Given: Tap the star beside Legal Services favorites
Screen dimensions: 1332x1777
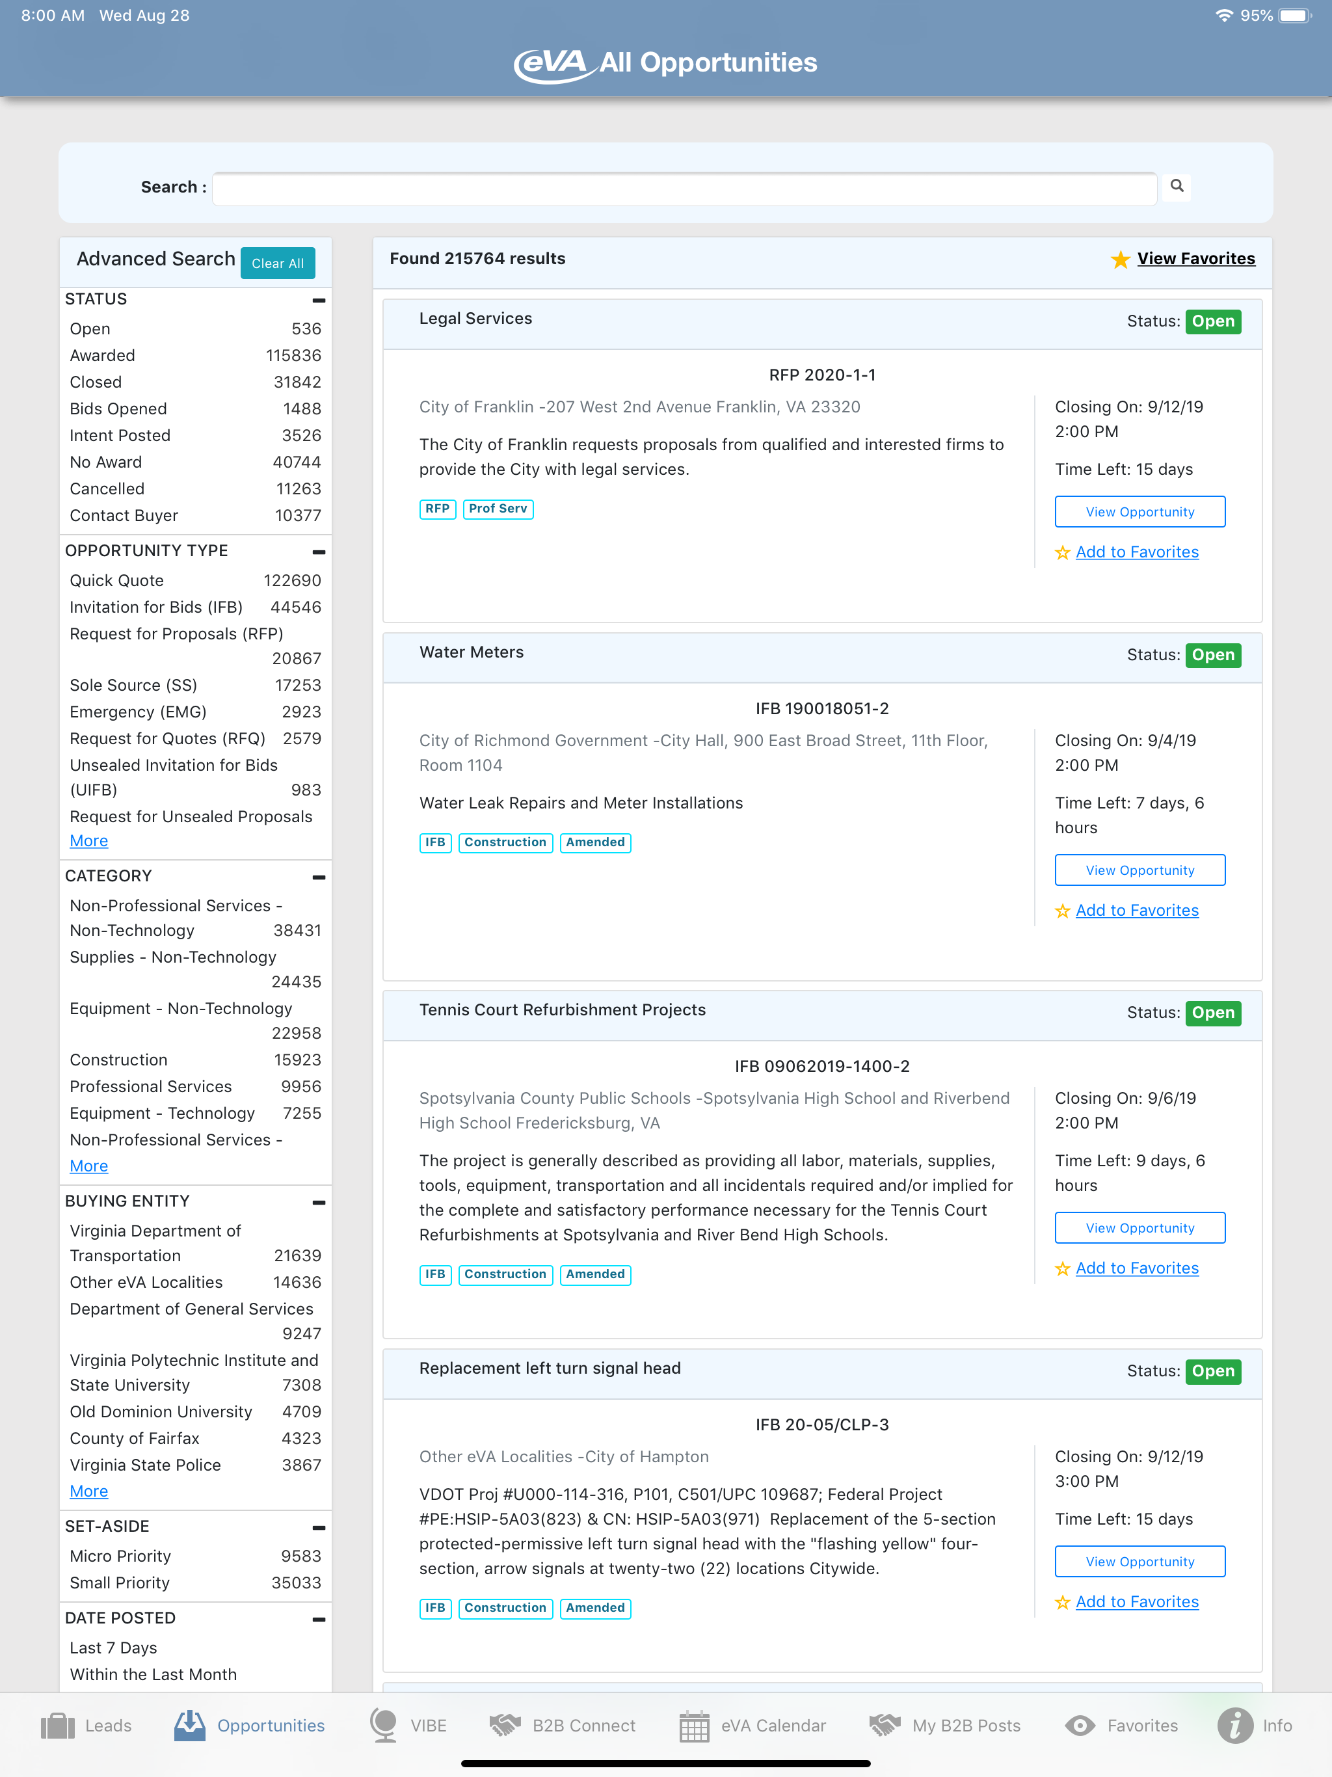Looking at the screenshot, I should pyautogui.click(x=1063, y=553).
